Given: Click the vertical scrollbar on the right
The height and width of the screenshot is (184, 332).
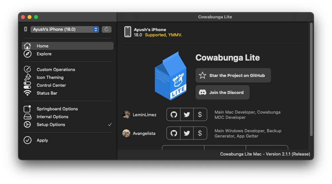Looking at the screenshot, I should [311, 80].
